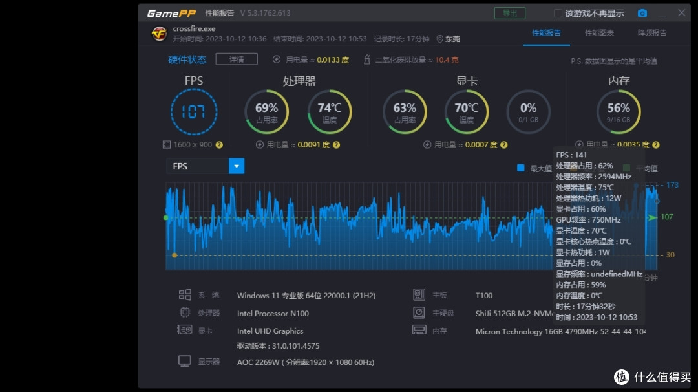Click the 详情 details button
Screen dimensions: 698x392
pyautogui.click(x=237, y=59)
